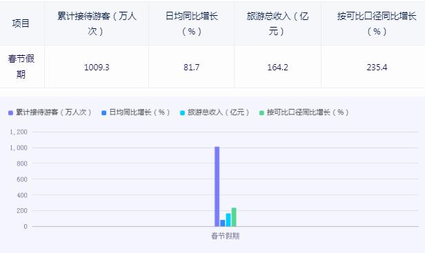The height and width of the screenshot is (253, 425).
Task: Select the 1009.3 table cell
Action: (x=97, y=67)
